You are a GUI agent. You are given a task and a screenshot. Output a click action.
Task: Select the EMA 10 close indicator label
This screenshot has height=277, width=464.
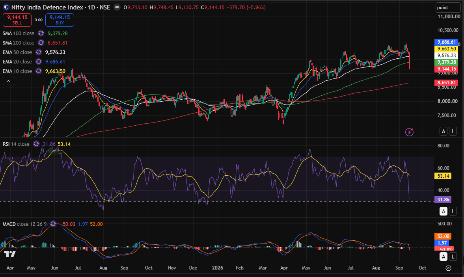click(17, 71)
